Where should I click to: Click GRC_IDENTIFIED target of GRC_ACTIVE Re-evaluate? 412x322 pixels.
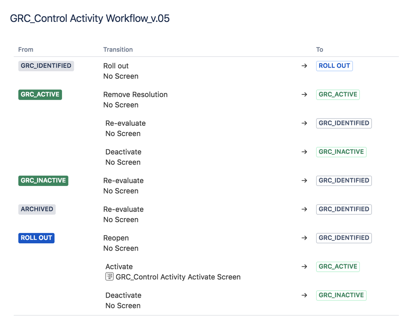tap(344, 123)
